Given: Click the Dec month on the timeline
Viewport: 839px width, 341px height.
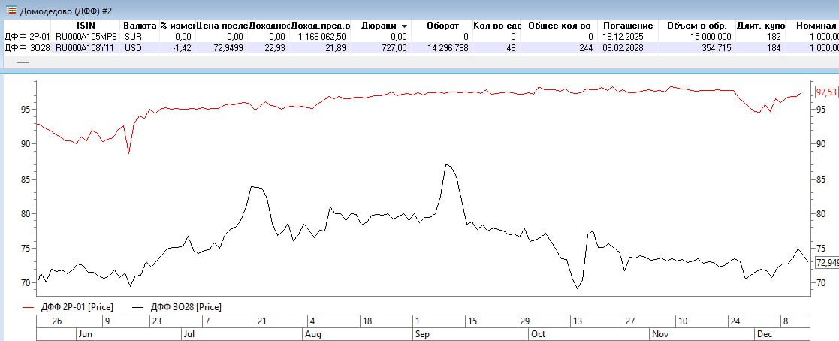Looking at the screenshot, I should (x=765, y=333).
